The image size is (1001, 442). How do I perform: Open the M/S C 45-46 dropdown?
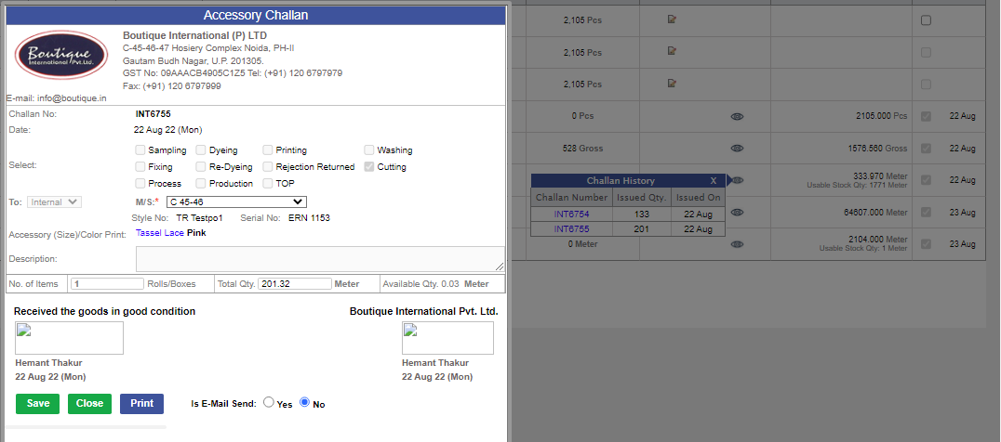click(x=237, y=201)
